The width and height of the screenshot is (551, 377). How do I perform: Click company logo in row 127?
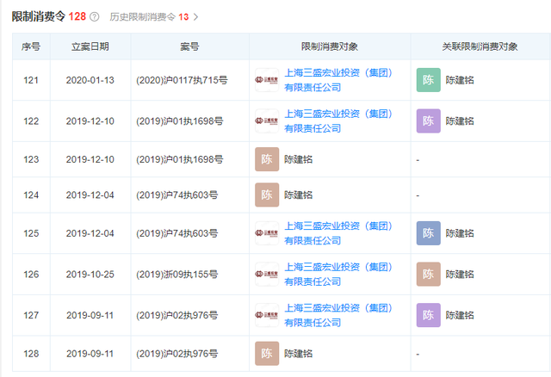[267, 315]
